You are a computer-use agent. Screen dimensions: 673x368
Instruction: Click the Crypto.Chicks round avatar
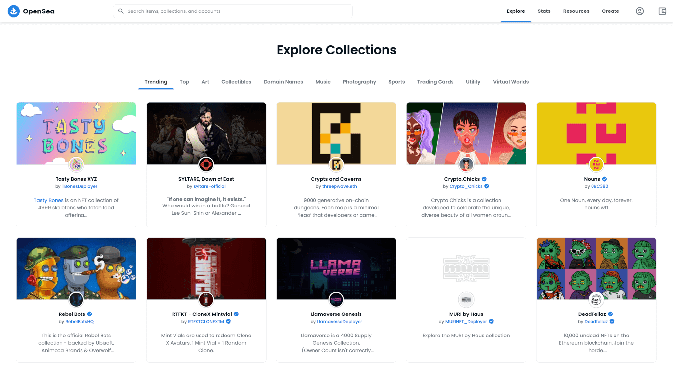pos(466,164)
